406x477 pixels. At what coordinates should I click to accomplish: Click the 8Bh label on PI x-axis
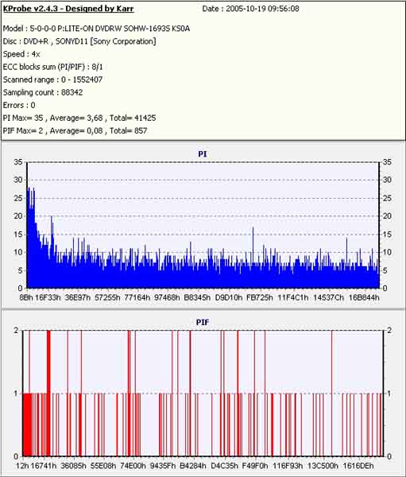pos(26,297)
